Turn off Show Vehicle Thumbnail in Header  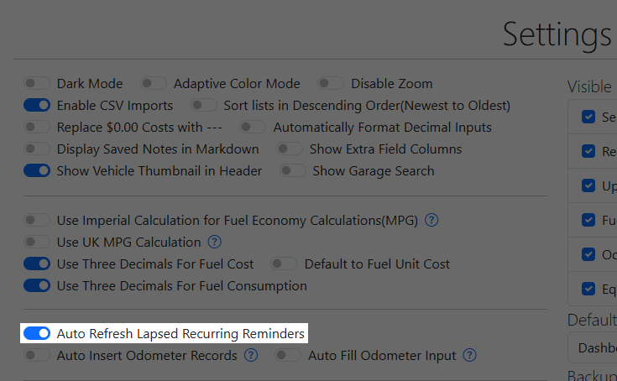37,171
